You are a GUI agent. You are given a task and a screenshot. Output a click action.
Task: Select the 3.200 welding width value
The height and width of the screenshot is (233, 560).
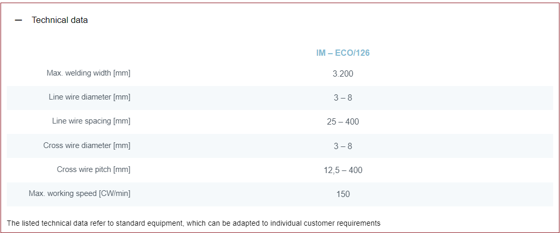343,74
